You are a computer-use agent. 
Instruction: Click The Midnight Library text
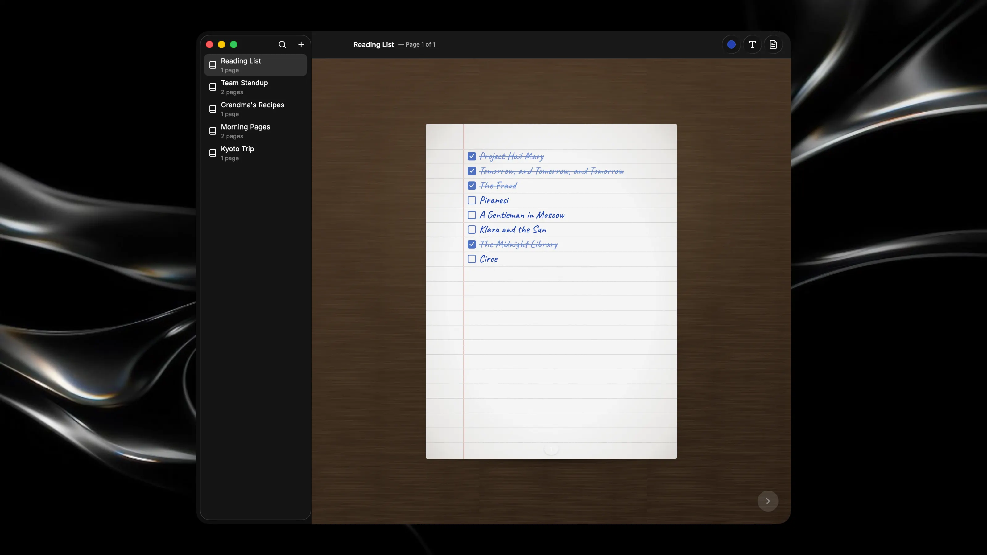[518, 245]
